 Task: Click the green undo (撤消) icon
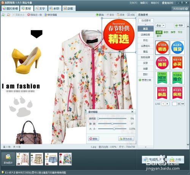[97, 15]
